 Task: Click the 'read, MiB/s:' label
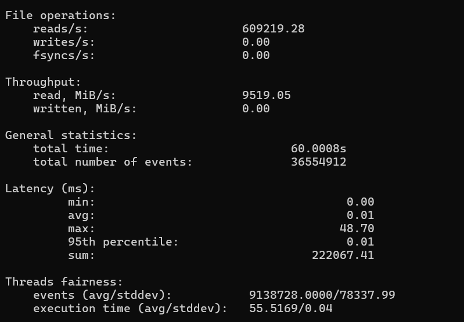point(74,96)
